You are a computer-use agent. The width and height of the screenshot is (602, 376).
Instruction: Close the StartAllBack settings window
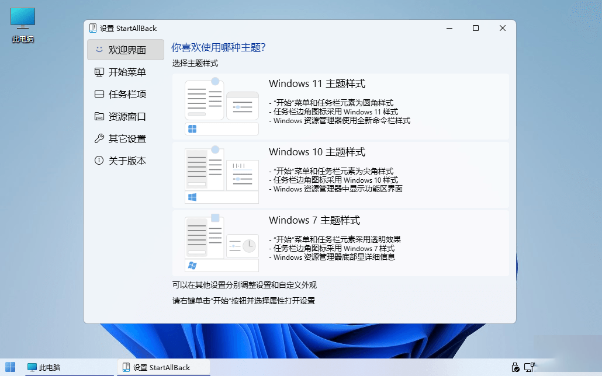(503, 28)
